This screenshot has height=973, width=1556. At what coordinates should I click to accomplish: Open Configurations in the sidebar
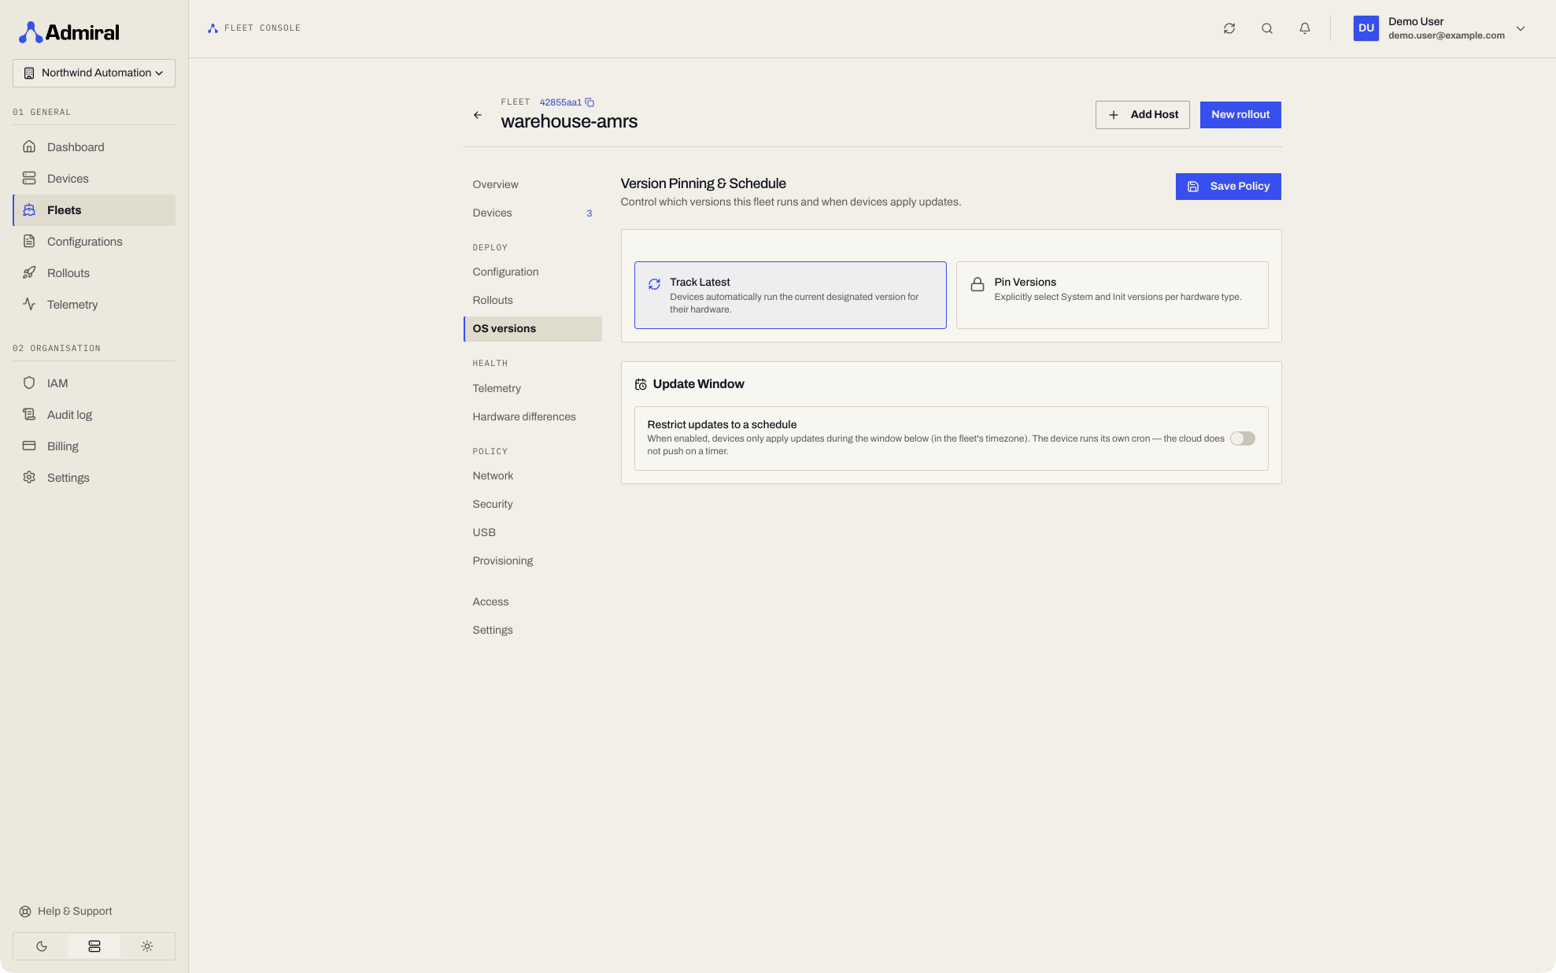94,242
